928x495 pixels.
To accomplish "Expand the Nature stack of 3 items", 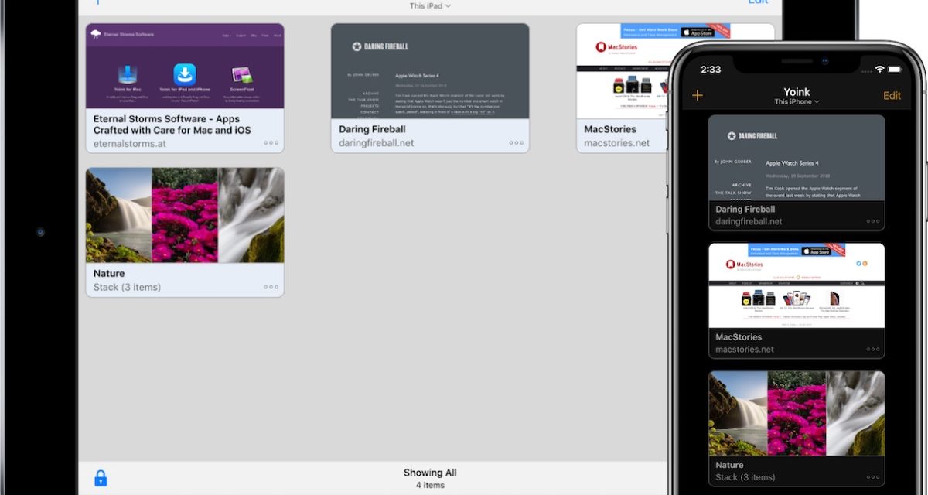I will [x=185, y=215].
